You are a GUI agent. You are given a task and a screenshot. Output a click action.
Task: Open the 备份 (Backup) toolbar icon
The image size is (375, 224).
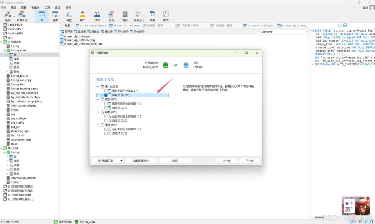(125, 16)
